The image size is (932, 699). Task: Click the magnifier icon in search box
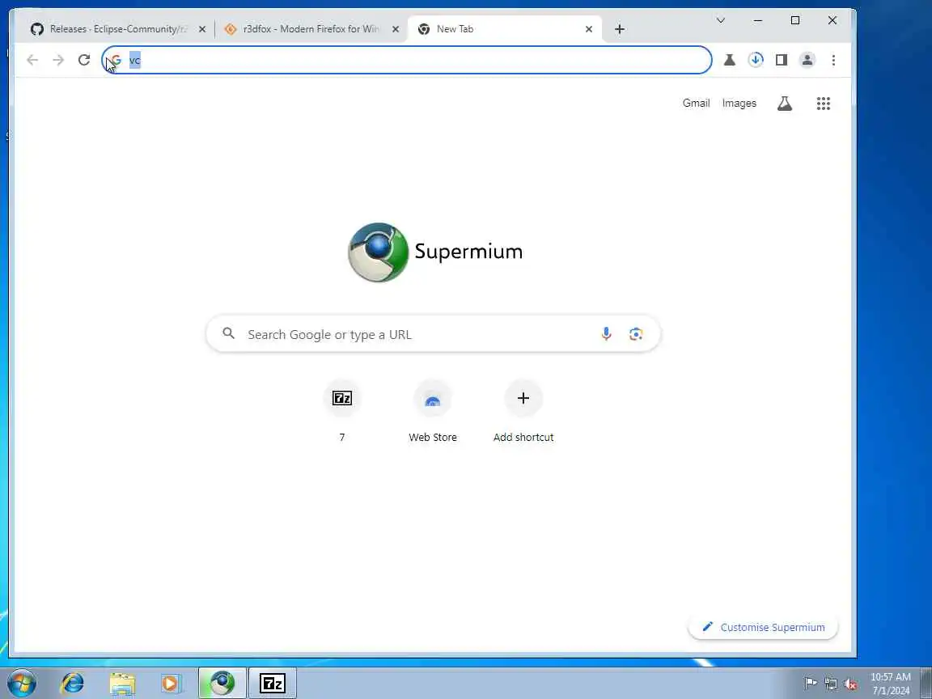coord(228,333)
